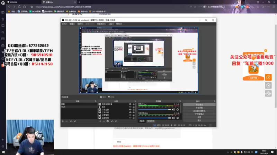Remove the selected scene with the minus icon
The height and width of the screenshot is (155, 277).
(66, 121)
